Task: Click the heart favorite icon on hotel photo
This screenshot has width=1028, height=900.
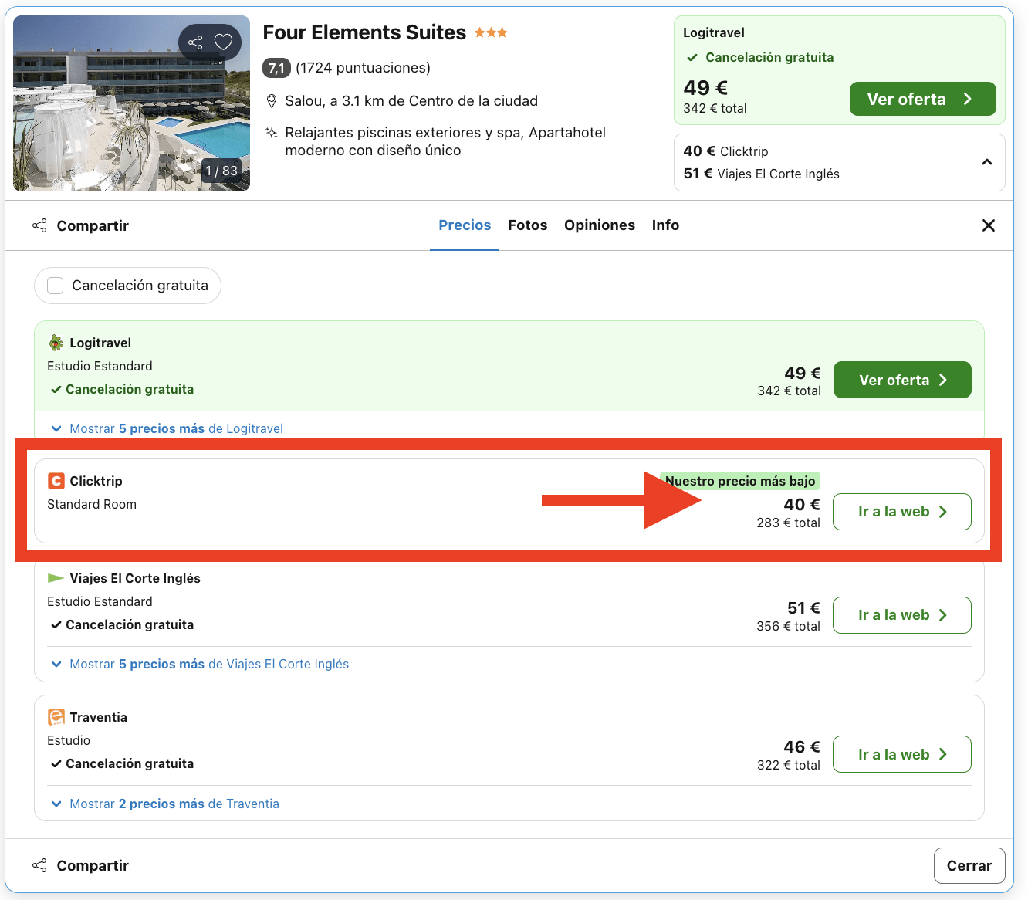Action: pyautogui.click(x=223, y=42)
